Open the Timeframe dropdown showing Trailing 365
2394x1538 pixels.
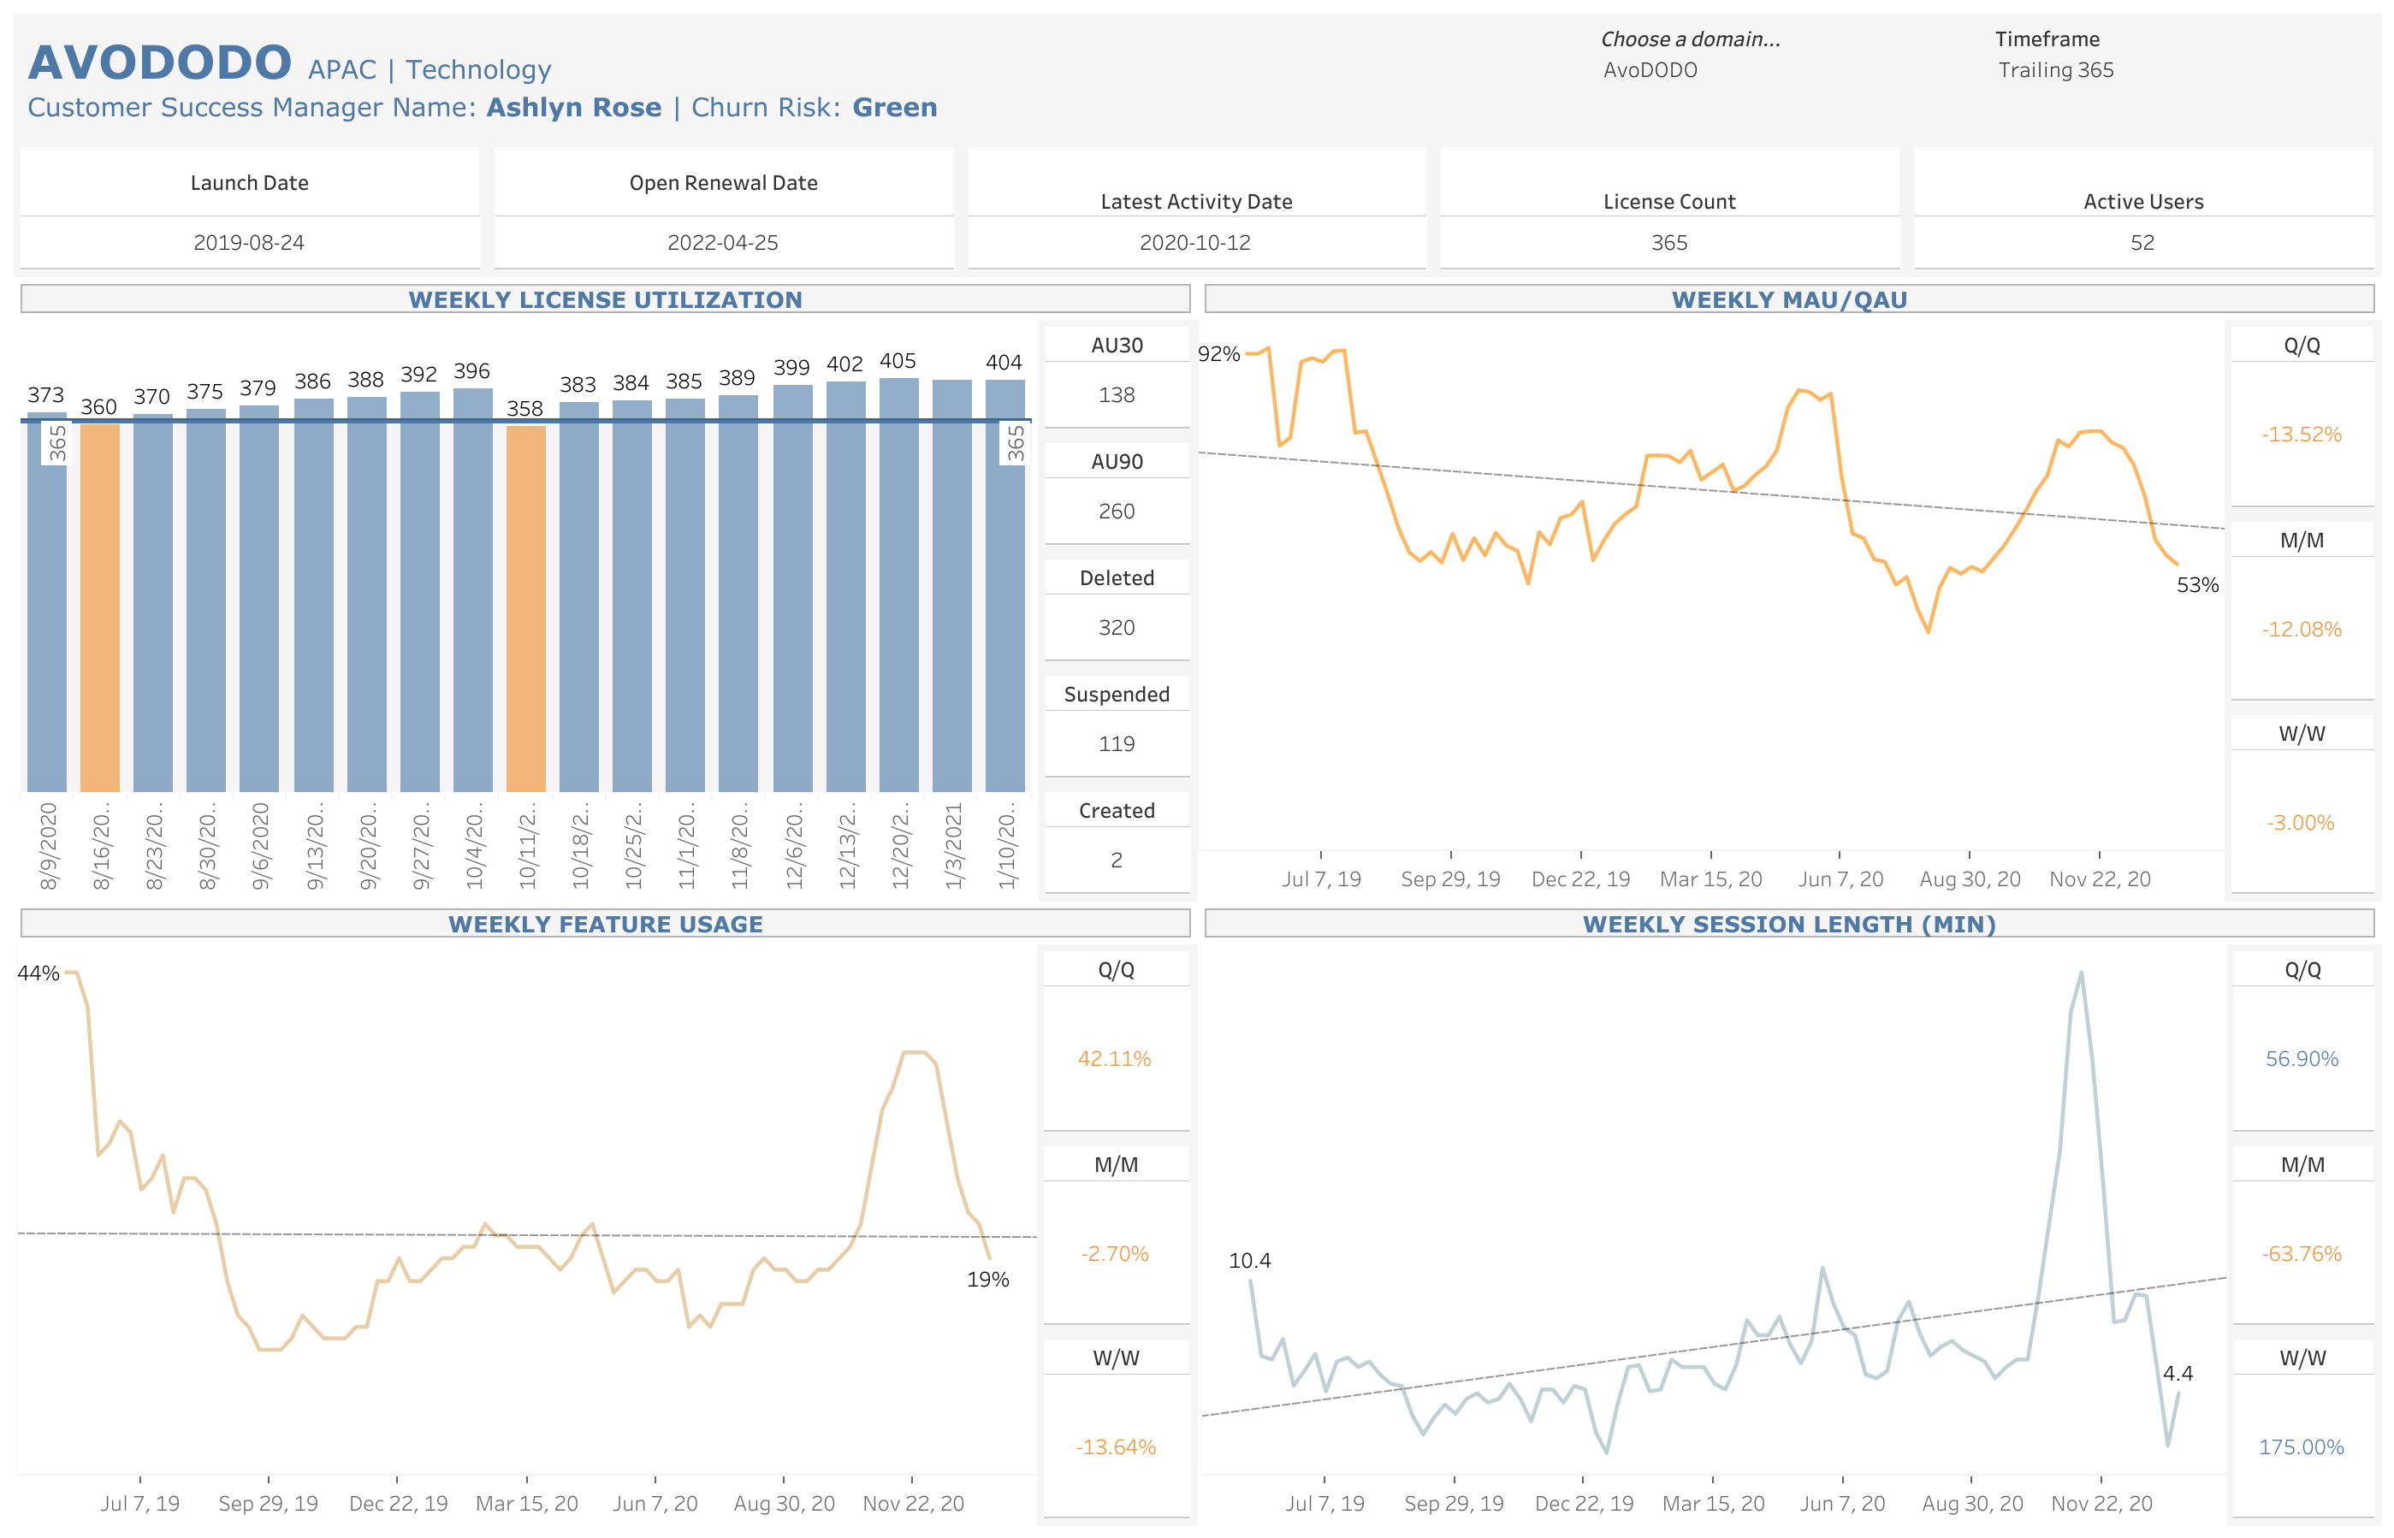(2055, 70)
